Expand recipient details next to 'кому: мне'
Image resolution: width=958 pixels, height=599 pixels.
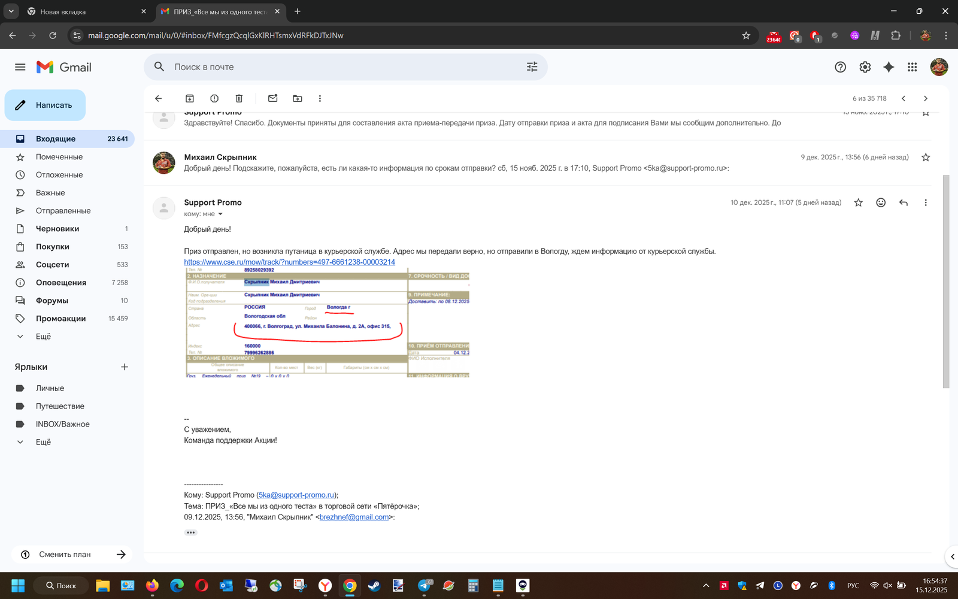pos(220,214)
